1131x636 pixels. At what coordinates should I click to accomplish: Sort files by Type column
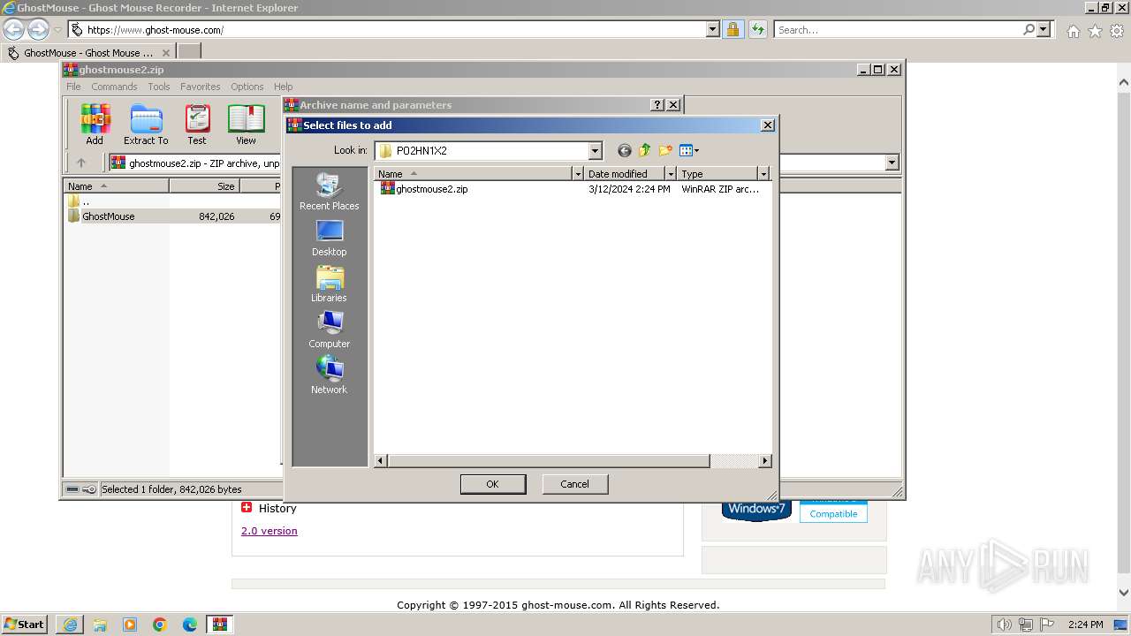click(x=717, y=174)
